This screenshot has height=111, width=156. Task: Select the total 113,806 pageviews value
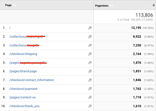point(144,15)
